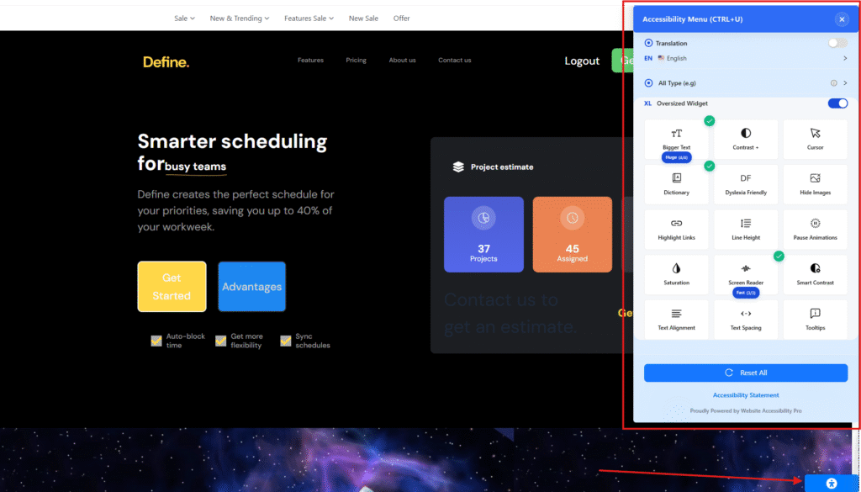
Task: Disable the Oversized Widget toggle
Action: tap(837, 103)
